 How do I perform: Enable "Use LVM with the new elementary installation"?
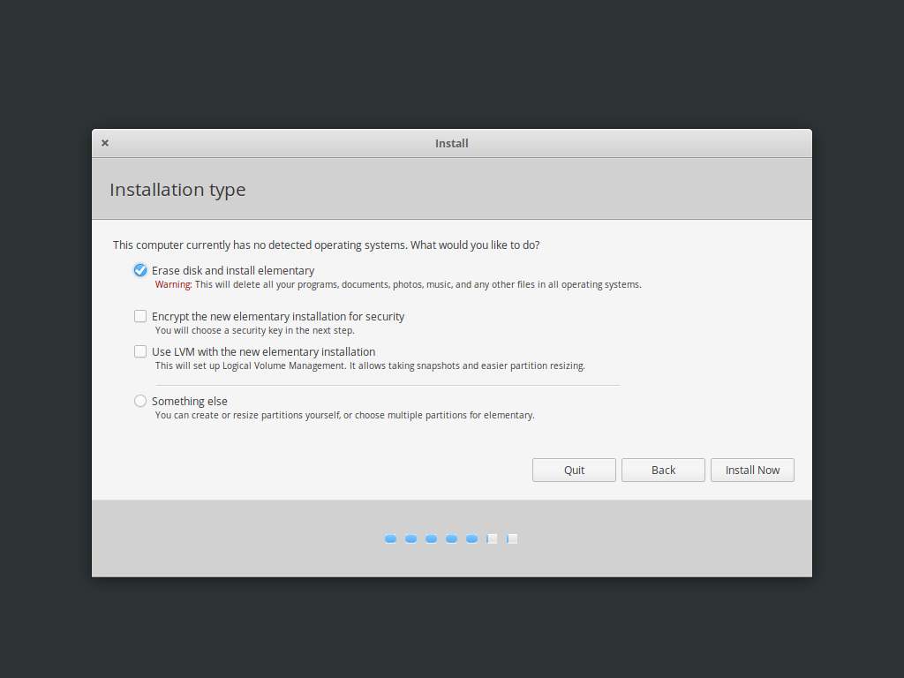pyautogui.click(x=140, y=350)
